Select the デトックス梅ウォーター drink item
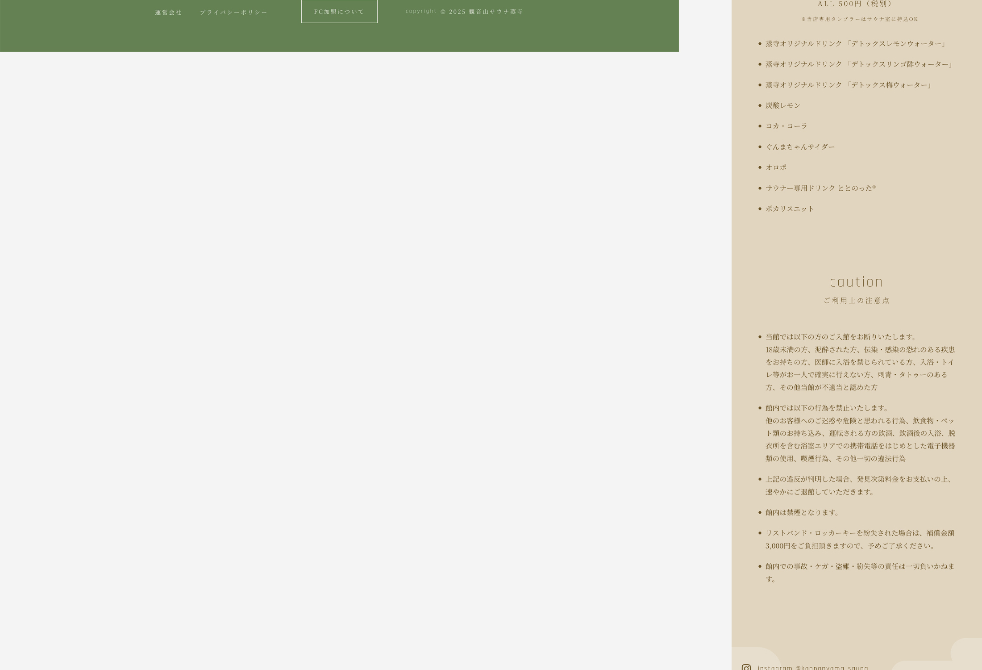 [x=848, y=85]
